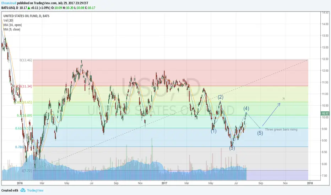Click the 9.00 price axis label

point(325,141)
